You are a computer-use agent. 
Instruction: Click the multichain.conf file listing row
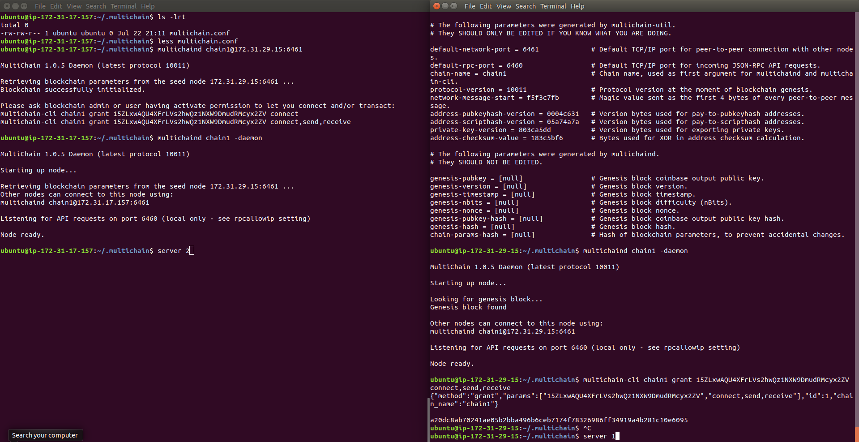tap(115, 33)
